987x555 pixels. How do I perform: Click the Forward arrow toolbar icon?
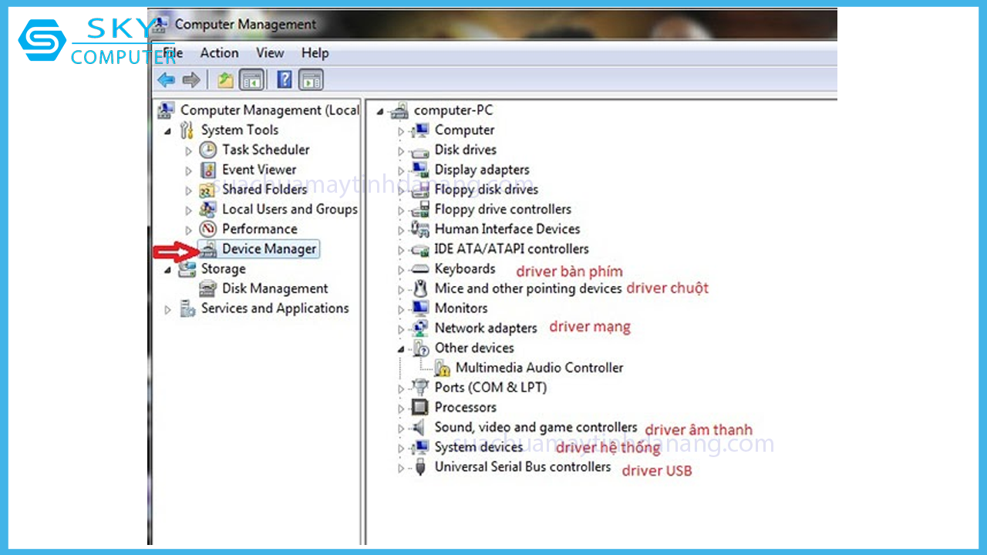191,80
